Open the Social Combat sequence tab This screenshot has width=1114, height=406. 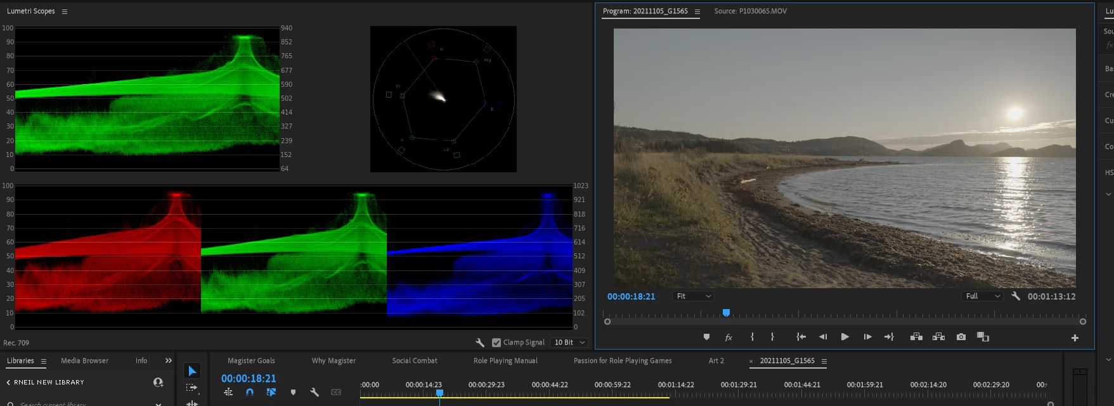415,361
